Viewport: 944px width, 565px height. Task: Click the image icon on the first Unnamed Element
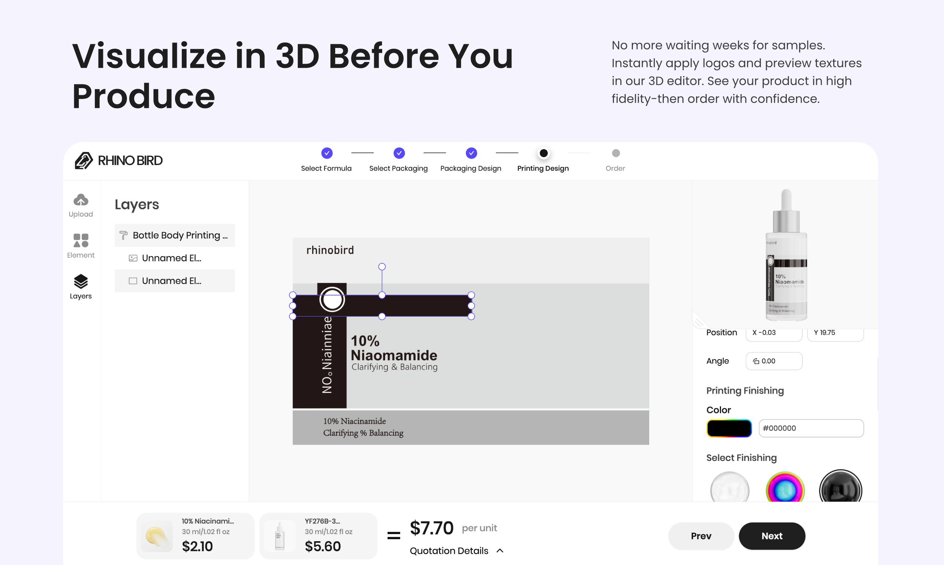tap(133, 258)
